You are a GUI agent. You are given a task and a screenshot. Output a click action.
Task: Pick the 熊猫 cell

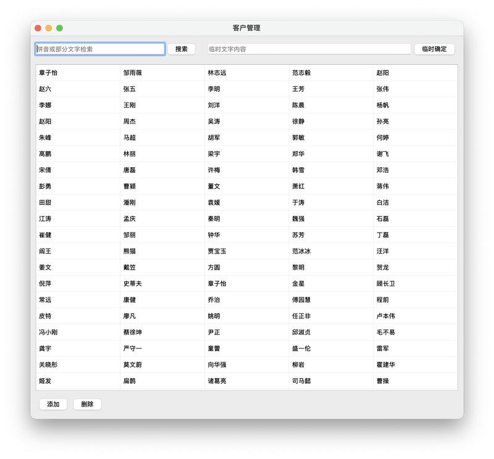point(162,251)
